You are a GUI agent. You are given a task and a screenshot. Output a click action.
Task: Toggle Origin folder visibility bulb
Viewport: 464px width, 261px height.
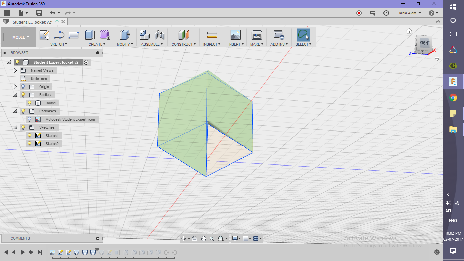tap(23, 87)
